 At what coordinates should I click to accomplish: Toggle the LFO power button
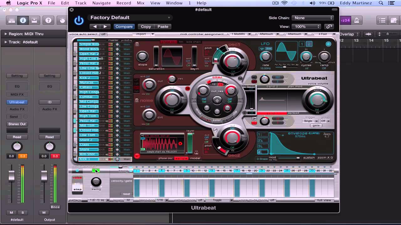point(328,44)
